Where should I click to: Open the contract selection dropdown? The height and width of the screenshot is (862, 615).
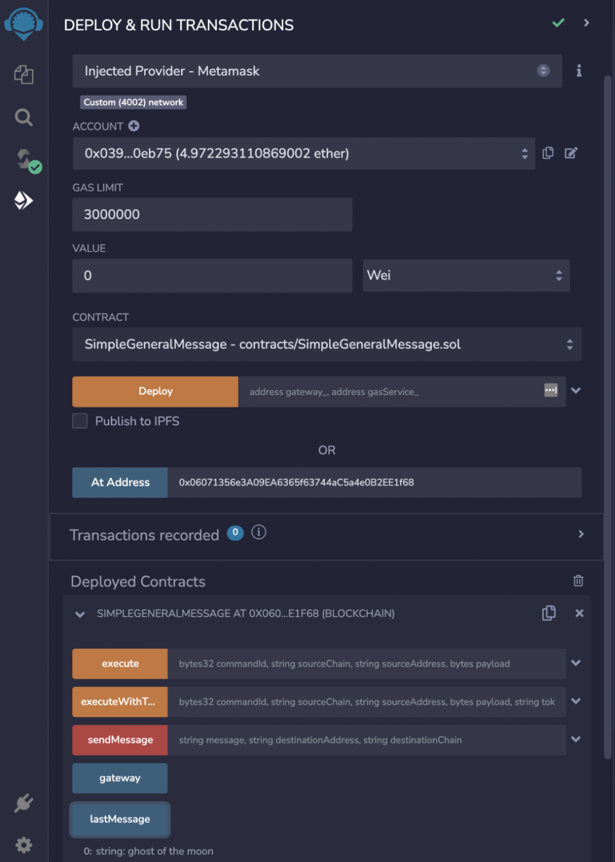326,344
